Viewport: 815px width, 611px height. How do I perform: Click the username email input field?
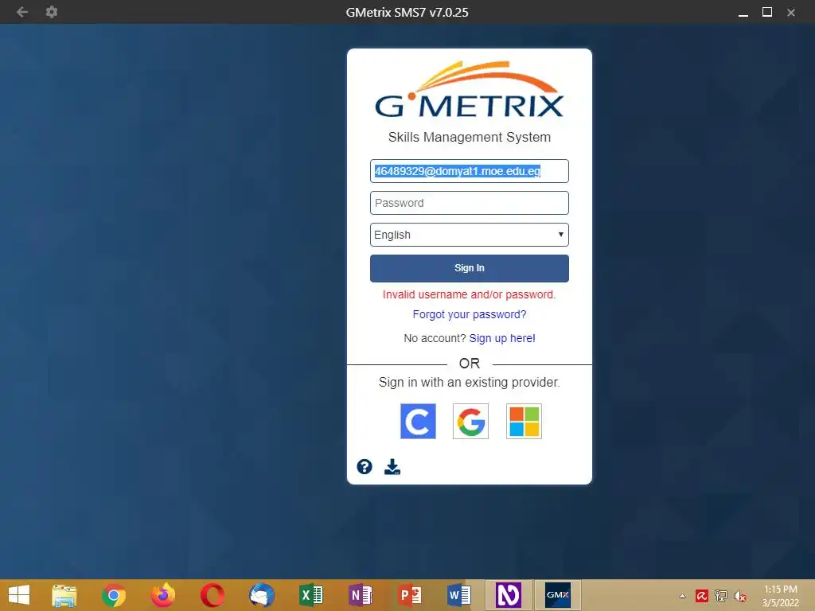(470, 171)
